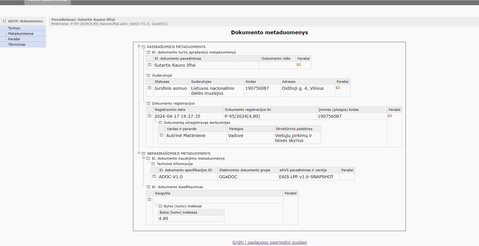Open Parašai in the sidebar menu
The image size is (479, 246).
(14, 39)
